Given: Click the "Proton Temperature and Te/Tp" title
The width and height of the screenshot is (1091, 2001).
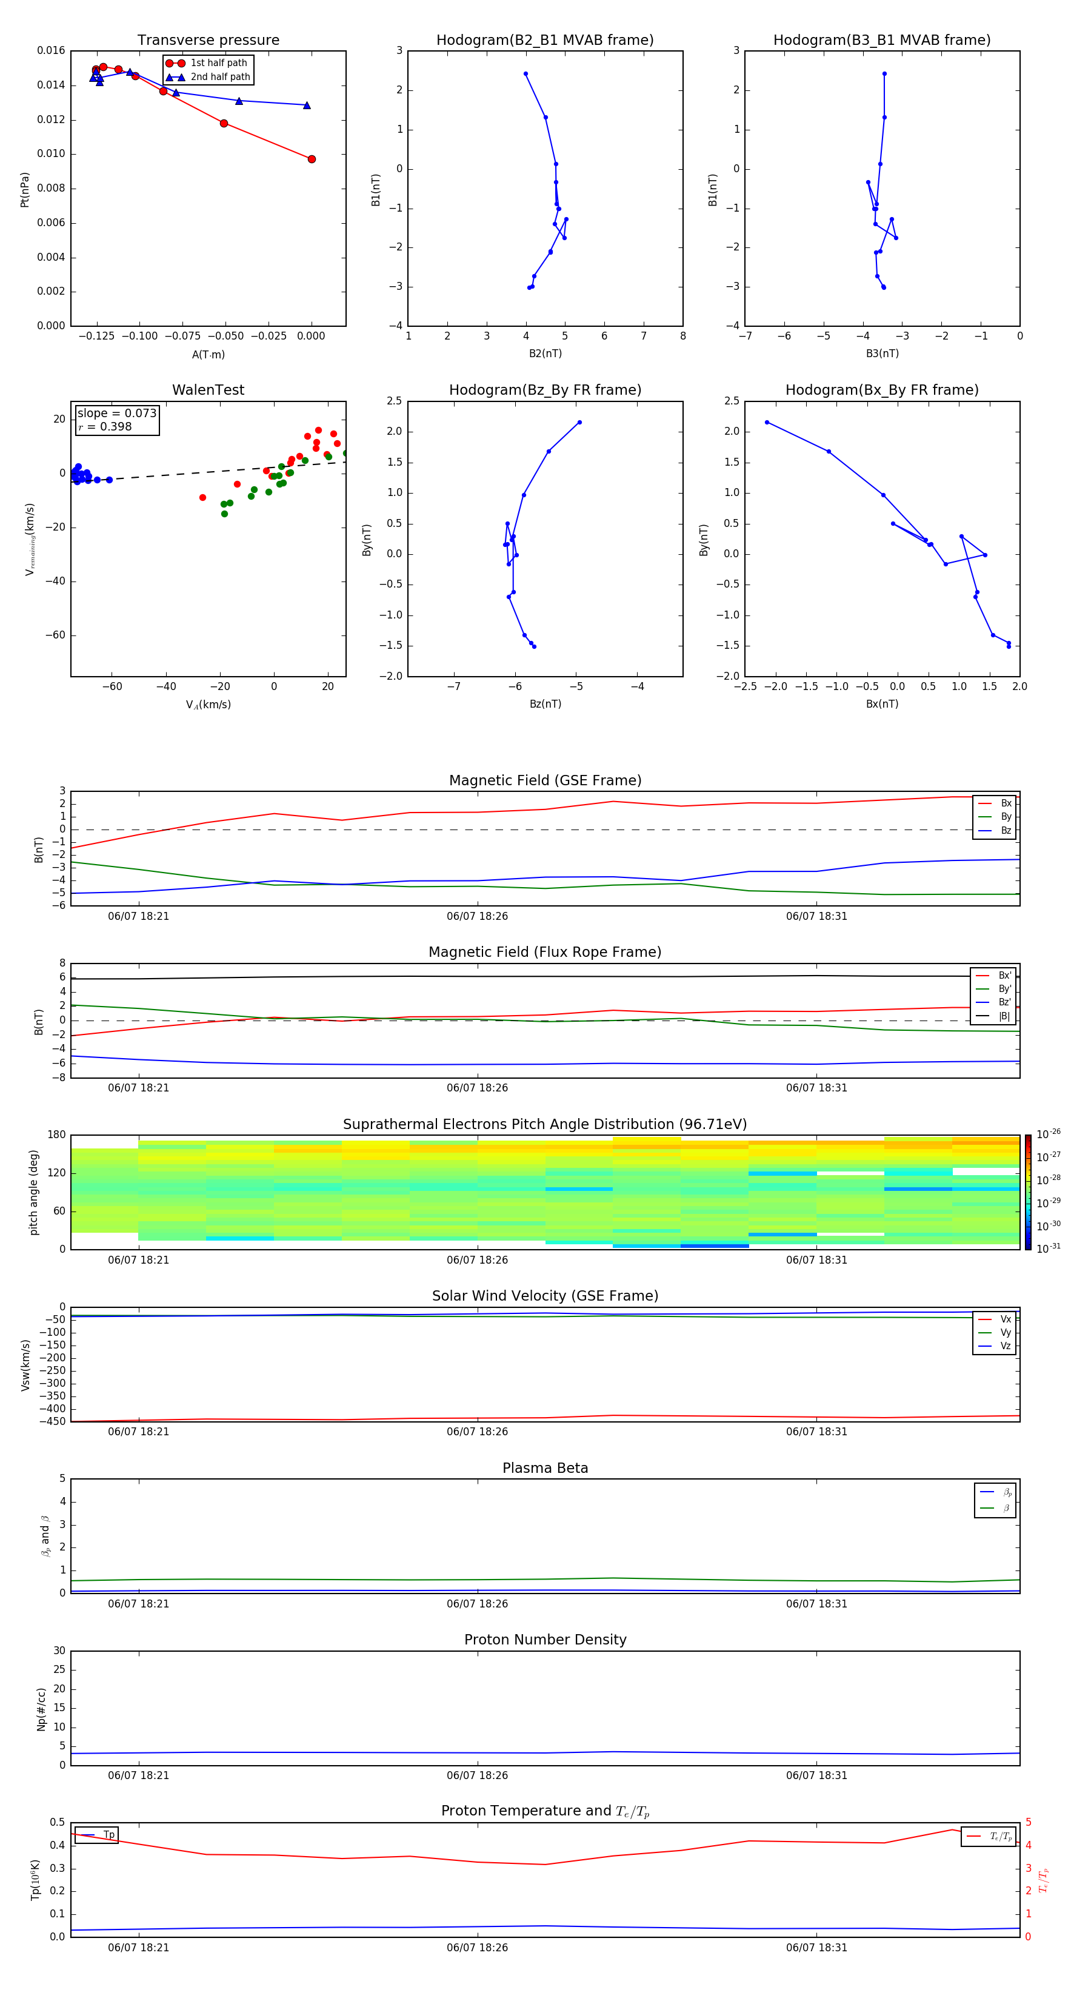Looking at the screenshot, I should [x=545, y=1811].
